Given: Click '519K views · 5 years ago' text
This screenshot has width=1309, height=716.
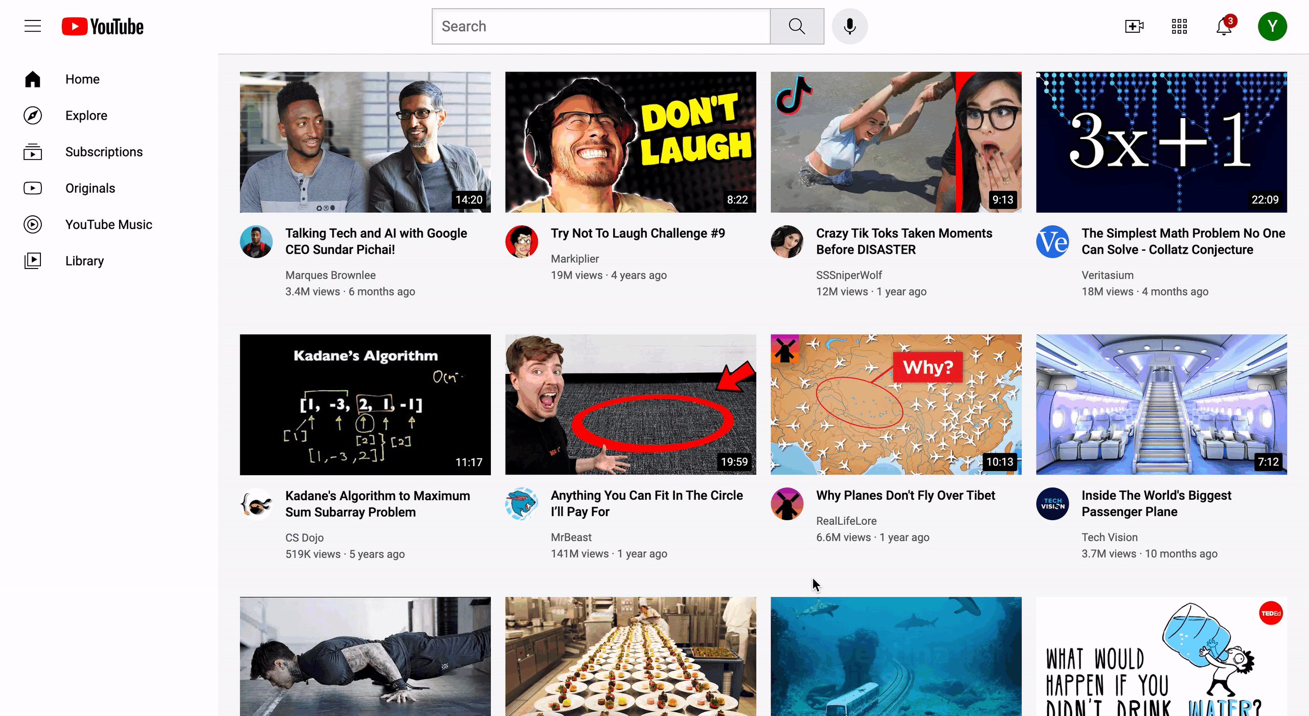Looking at the screenshot, I should pyautogui.click(x=345, y=554).
